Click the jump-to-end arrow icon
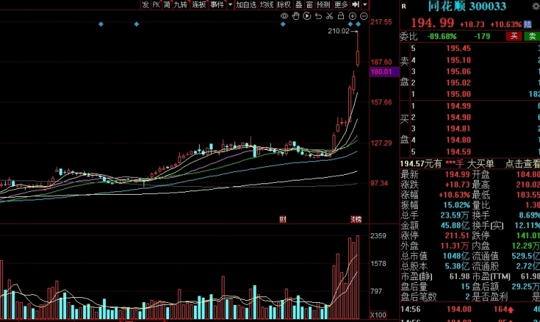 tap(356, 4)
